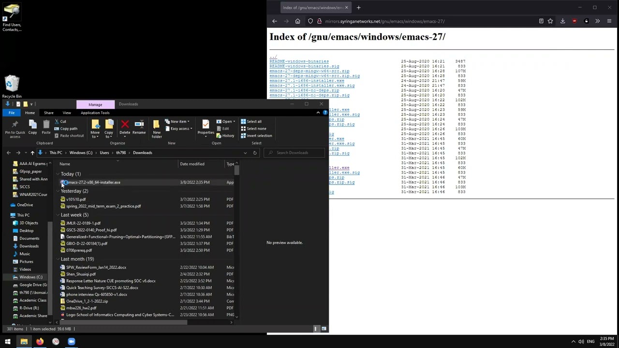619x348 pixels.
Task: Click the New folder icon
Action: [x=157, y=129]
